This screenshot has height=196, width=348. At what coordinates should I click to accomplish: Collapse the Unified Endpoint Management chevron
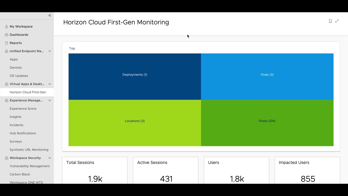click(x=50, y=51)
